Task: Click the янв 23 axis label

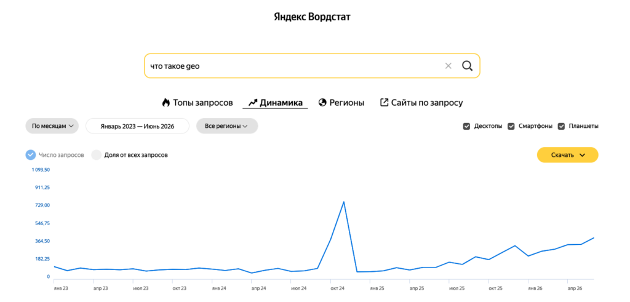Action: 61,288
